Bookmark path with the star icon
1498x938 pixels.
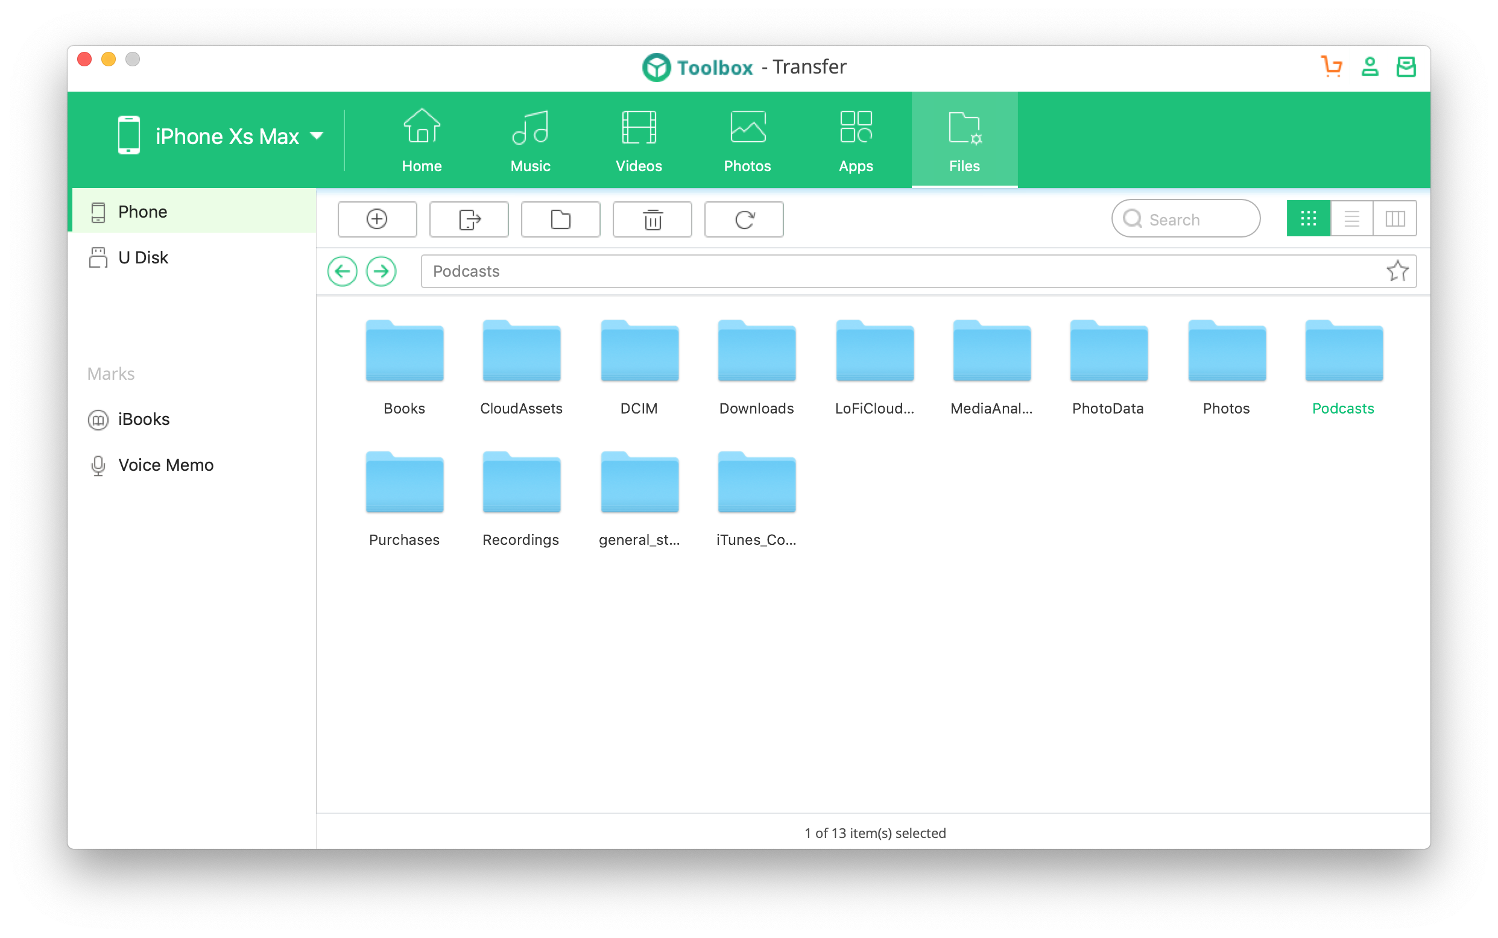[x=1397, y=271]
